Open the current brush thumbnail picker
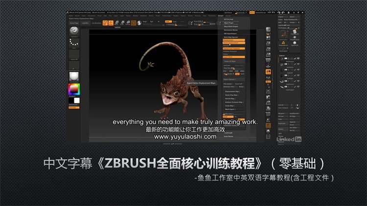Image resolution: width=367 pixels, height=206 pixels. [74, 31]
